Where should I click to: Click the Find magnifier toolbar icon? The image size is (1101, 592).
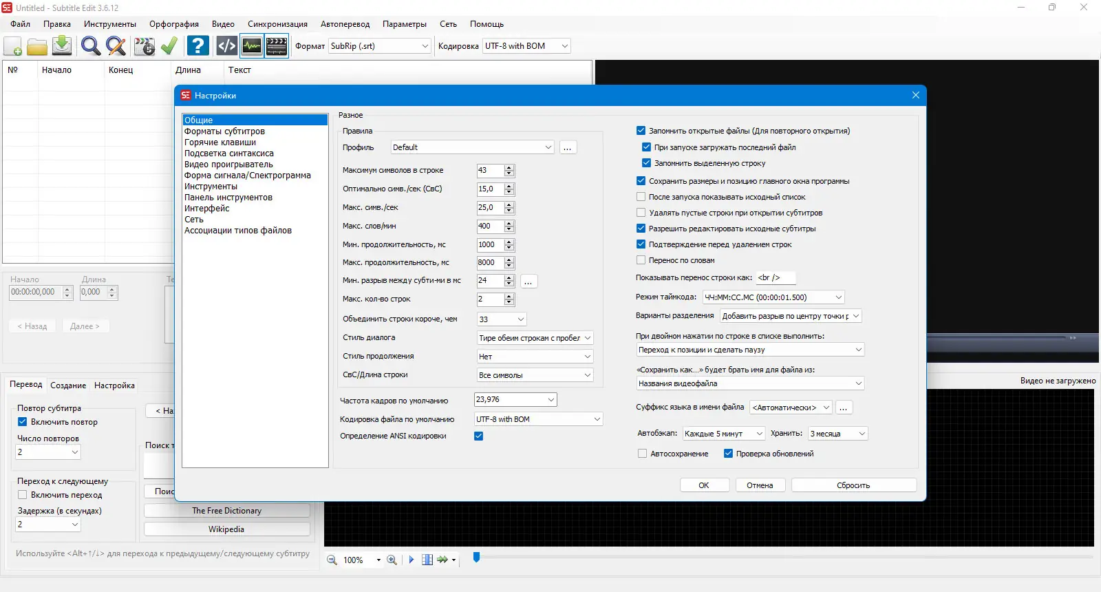91,46
